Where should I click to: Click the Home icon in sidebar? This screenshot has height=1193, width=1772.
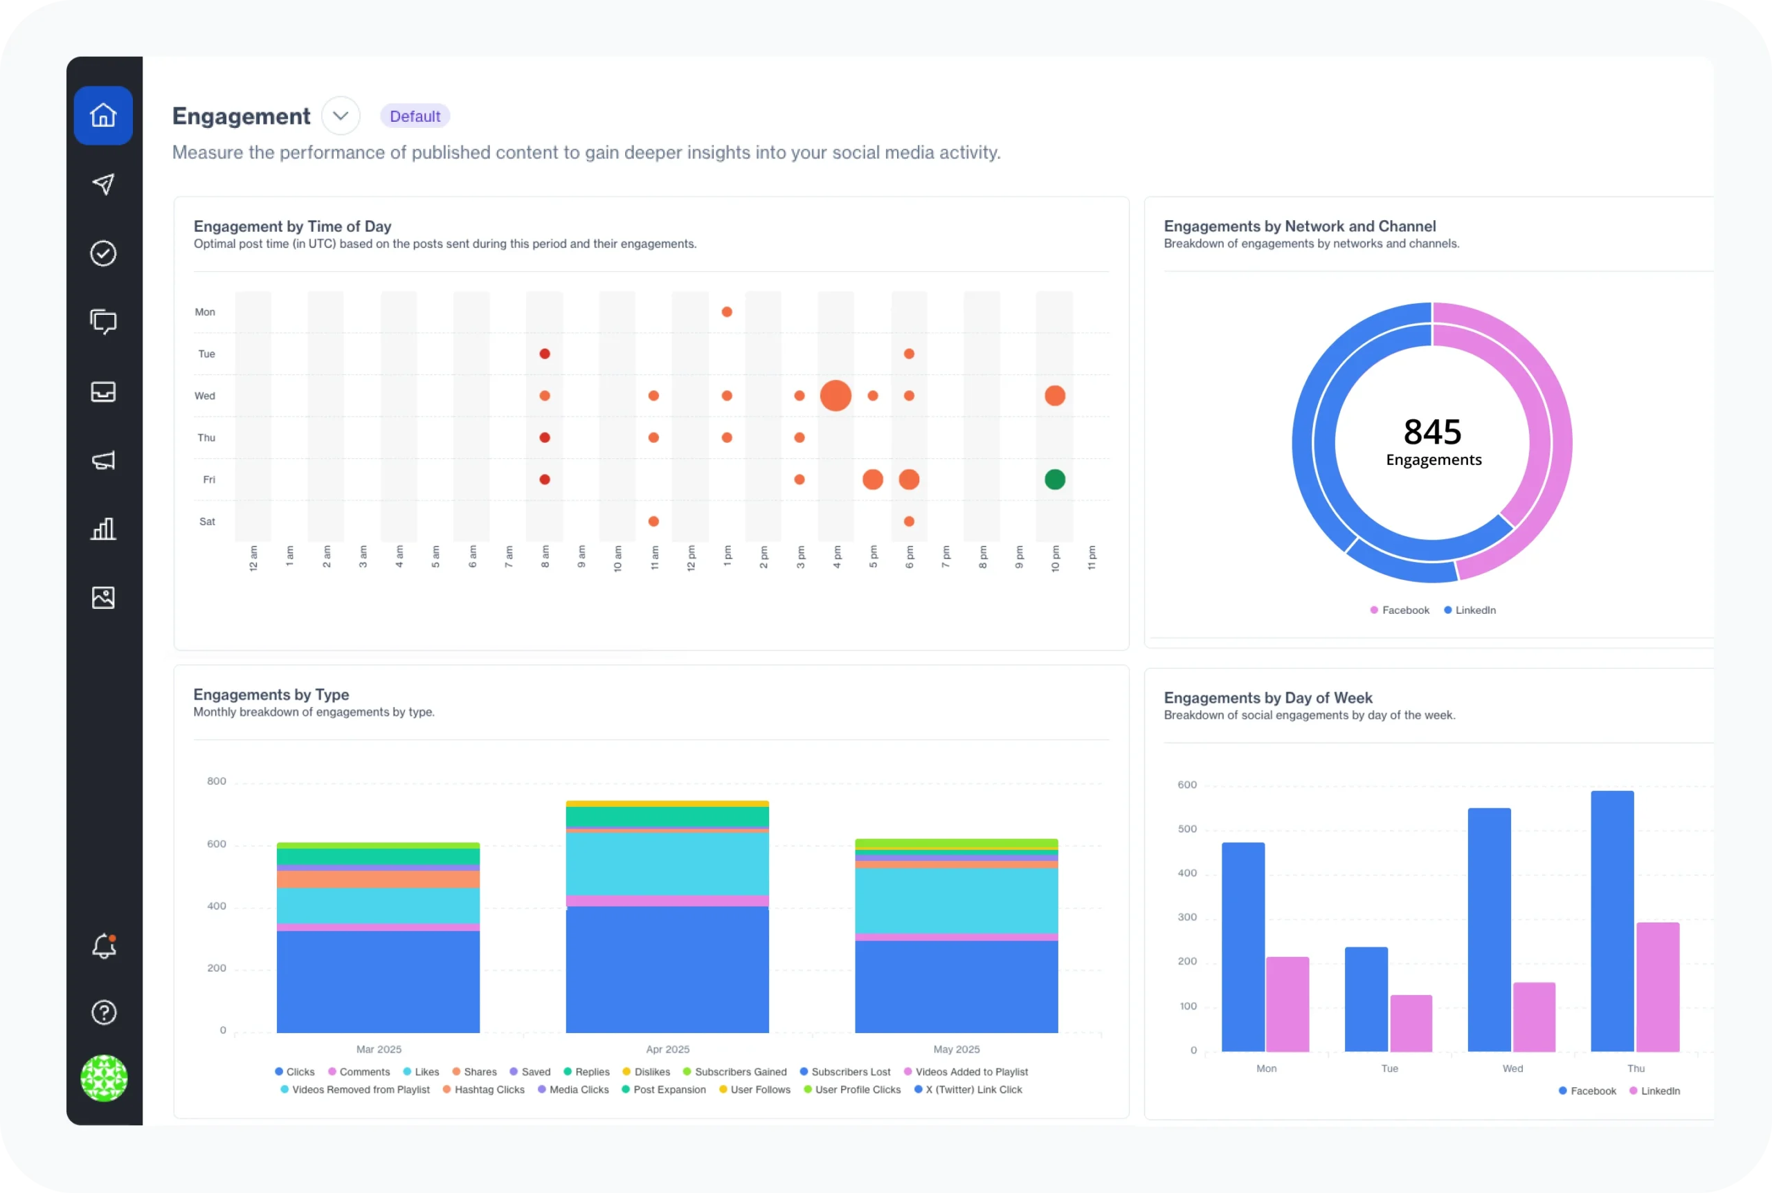[x=103, y=116]
